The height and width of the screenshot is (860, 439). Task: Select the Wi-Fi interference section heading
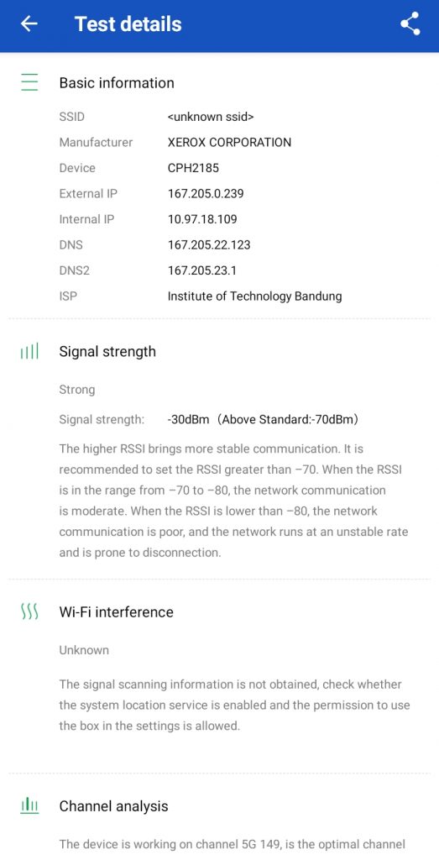click(116, 612)
